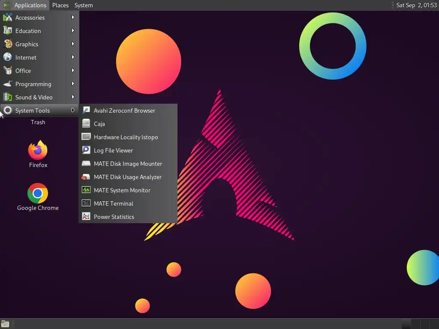Click the Hardware Locality lstopo icon
This screenshot has width=439, height=329.
coord(86,137)
